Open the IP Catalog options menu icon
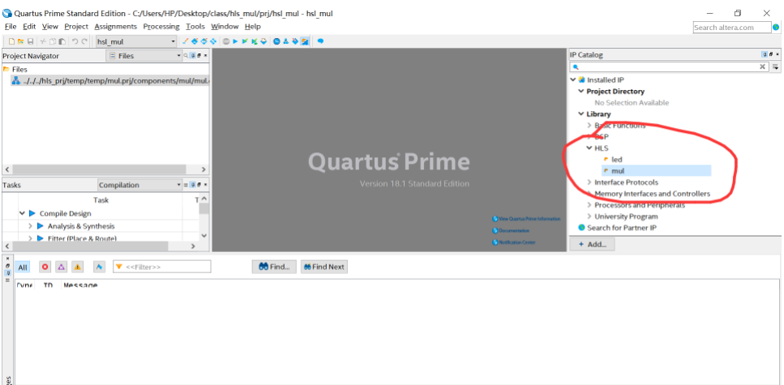 tap(776, 66)
